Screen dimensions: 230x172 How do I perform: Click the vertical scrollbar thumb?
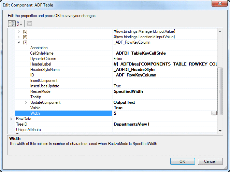(x=220, y=91)
